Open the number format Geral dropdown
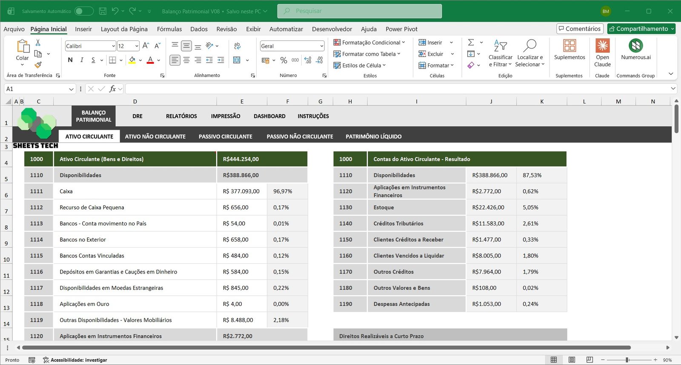The width and height of the screenshot is (681, 365). pyautogui.click(x=321, y=46)
